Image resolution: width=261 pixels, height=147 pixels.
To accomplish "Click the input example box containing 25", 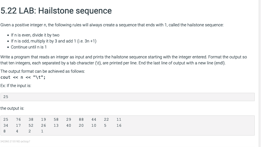I will coord(128,97).
